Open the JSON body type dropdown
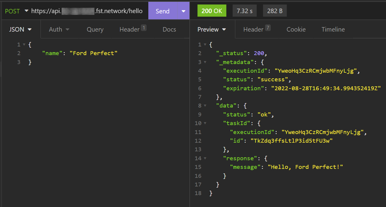The height and width of the screenshot is (207, 386). (20, 29)
